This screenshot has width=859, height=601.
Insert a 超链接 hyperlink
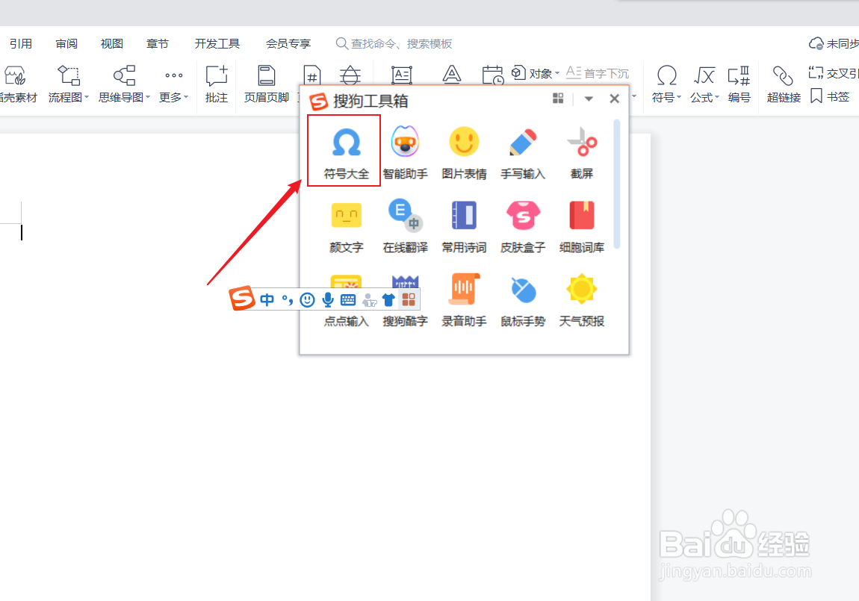(784, 84)
